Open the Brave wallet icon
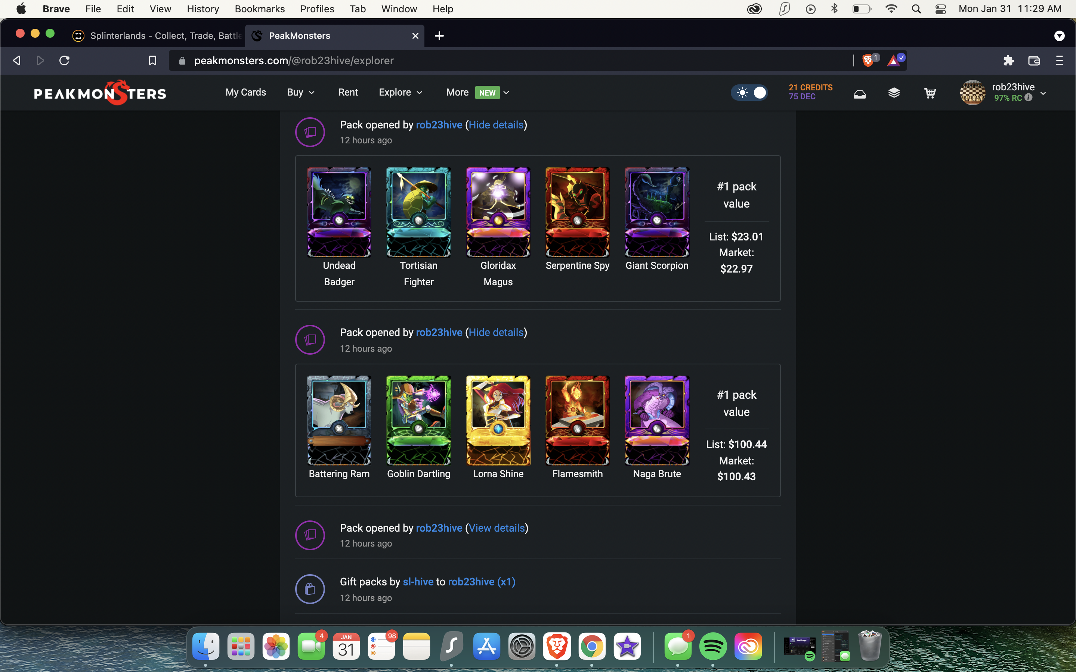This screenshot has height=672, width=1076. coord(1034,60)
